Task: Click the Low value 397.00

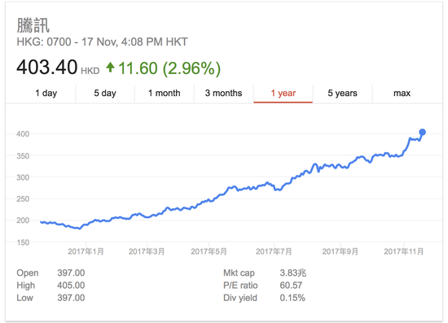Action: pos(71,298)
